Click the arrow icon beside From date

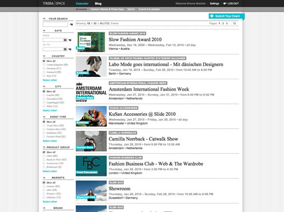[x=70, y=40]
